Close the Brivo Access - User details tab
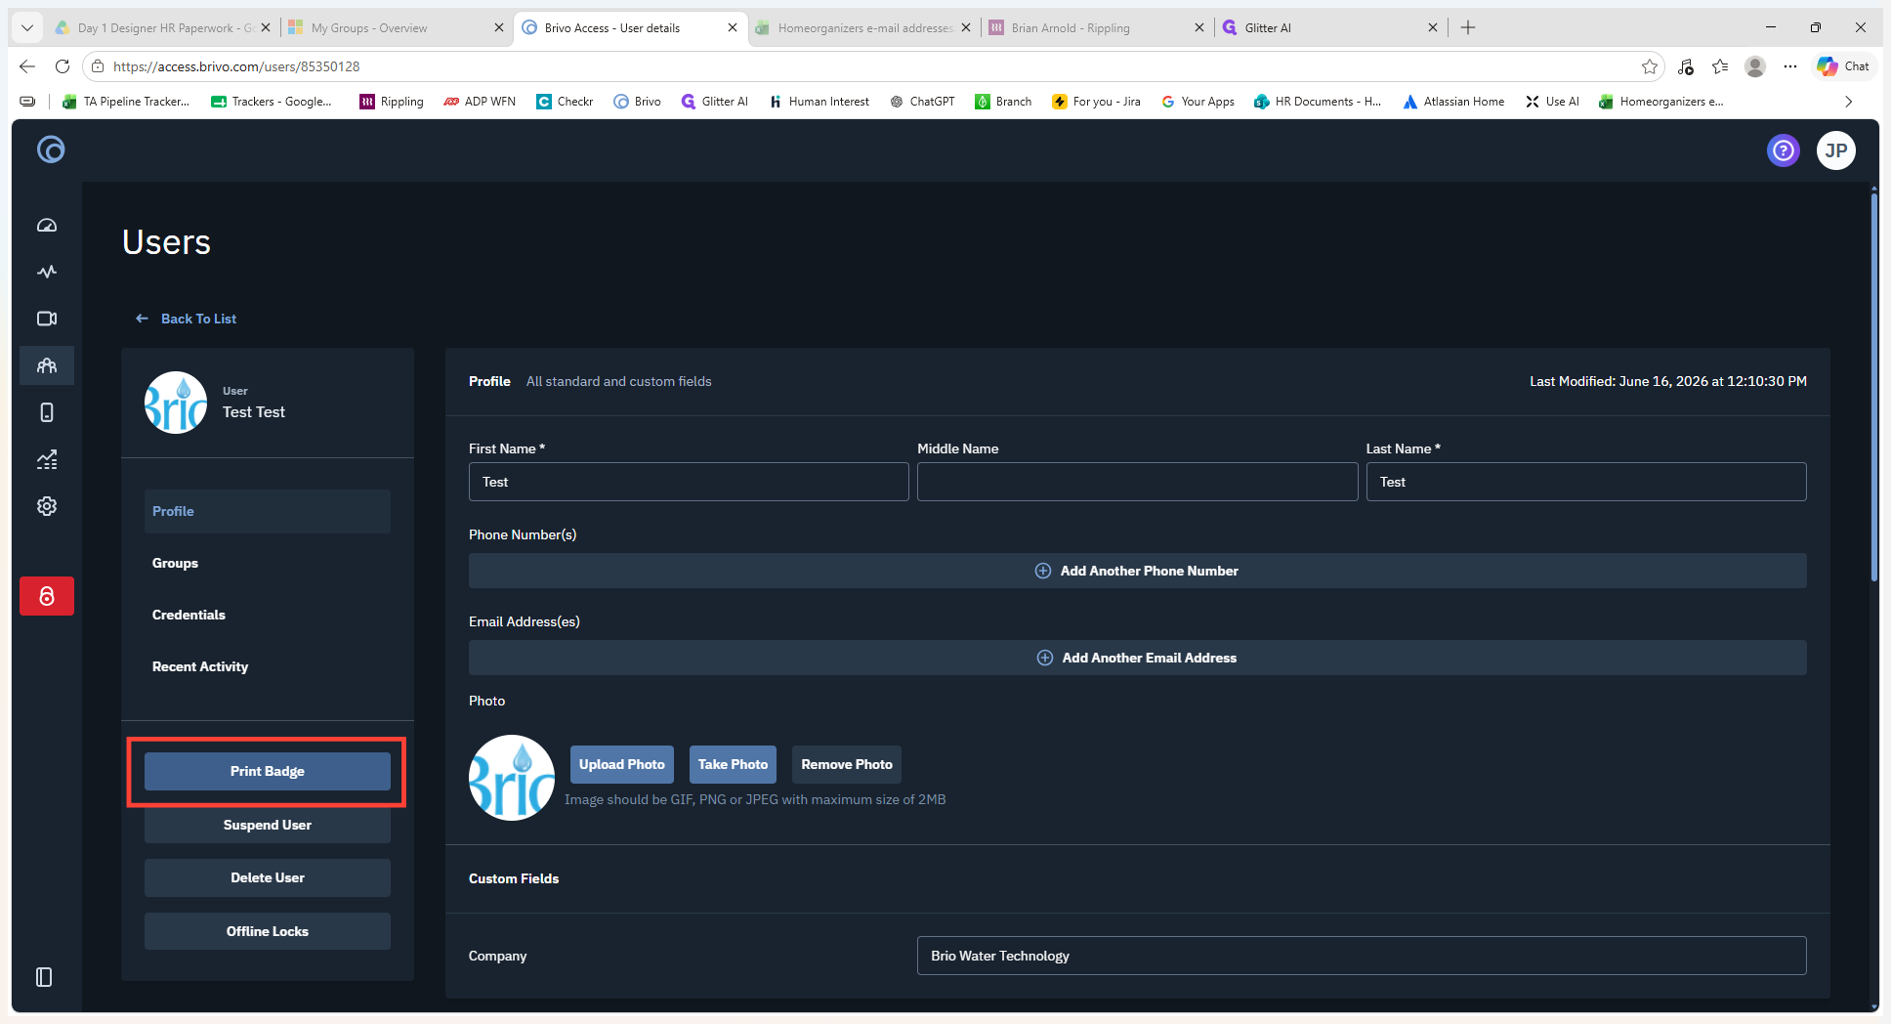This screenshot has width=1891, height=1024. (x=733, y=27)
